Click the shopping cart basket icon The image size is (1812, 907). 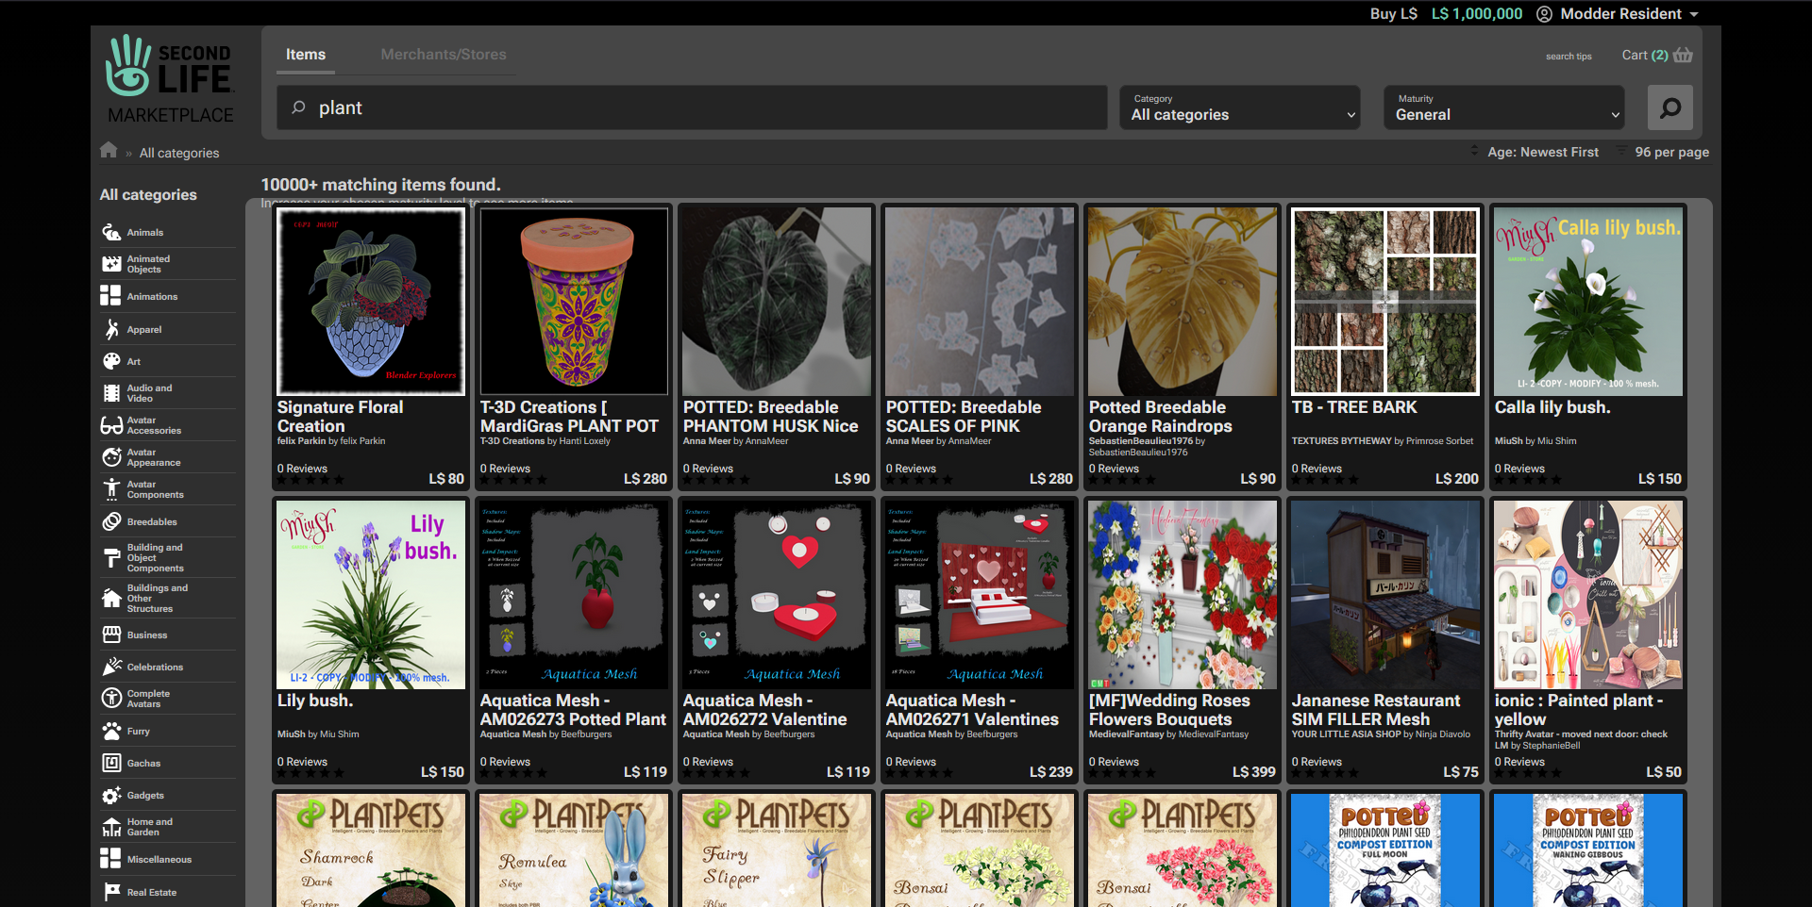[x=1682, y=55]
